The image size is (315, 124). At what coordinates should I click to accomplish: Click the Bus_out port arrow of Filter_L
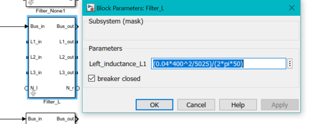coord(77,27)
